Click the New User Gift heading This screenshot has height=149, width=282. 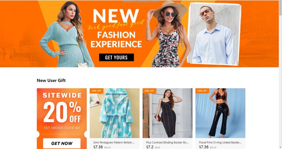[51, 81]
